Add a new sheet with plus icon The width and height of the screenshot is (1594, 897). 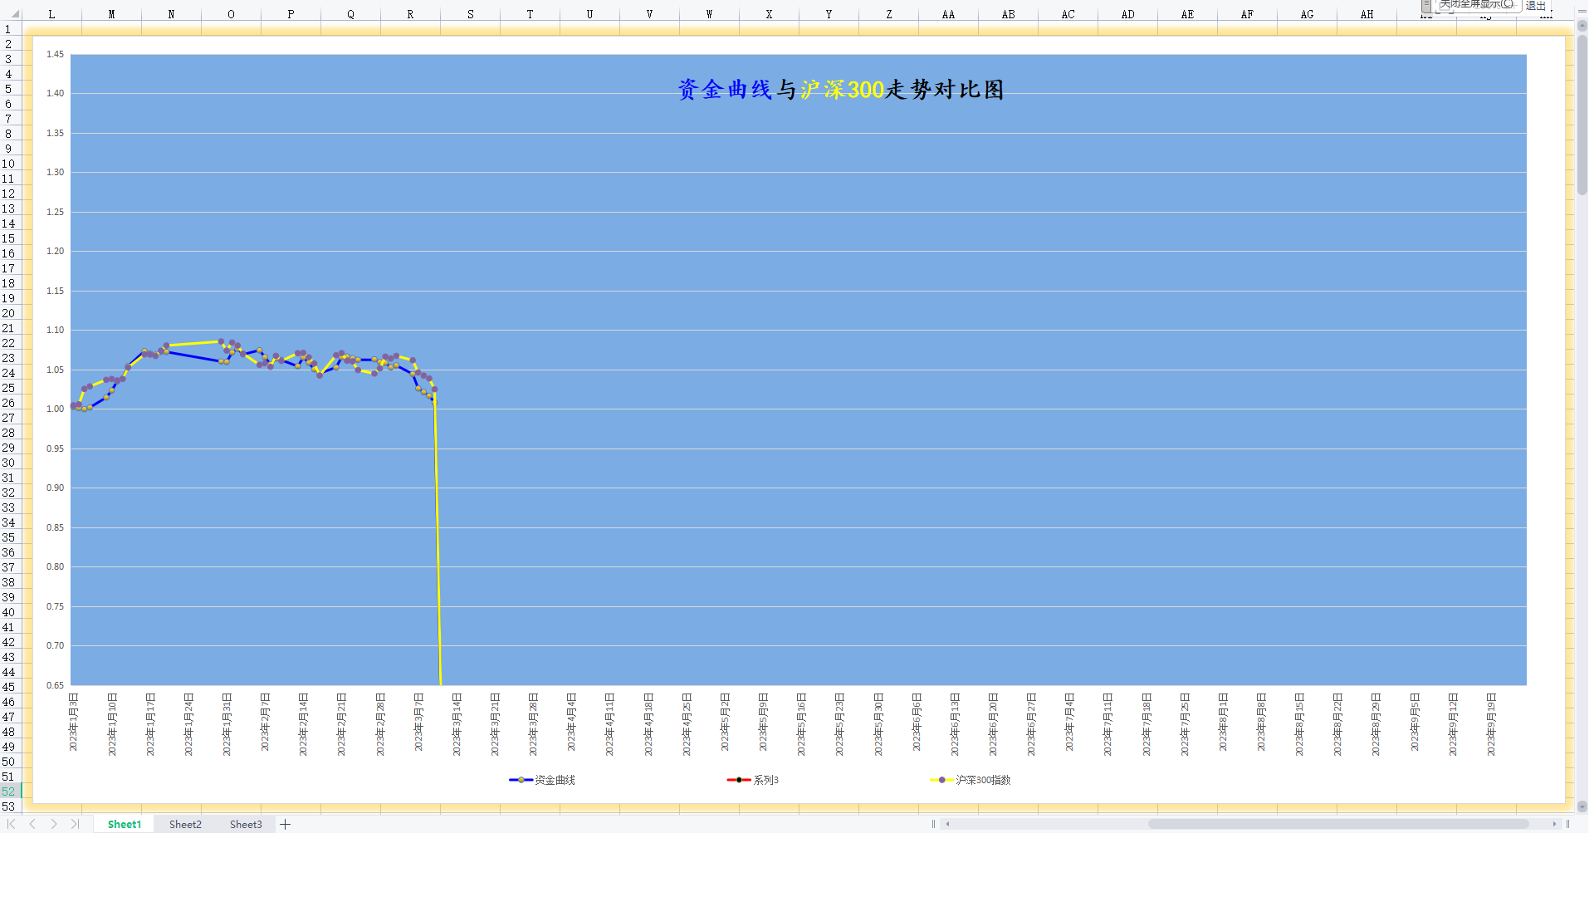pyautogui.click(x=285, y=824)
